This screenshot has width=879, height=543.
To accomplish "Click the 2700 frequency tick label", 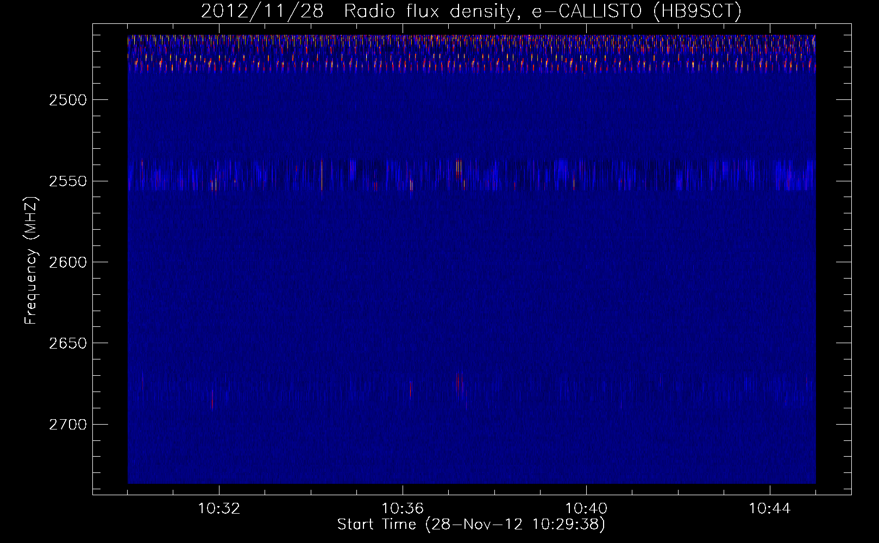I will click(x=68, y=425).
